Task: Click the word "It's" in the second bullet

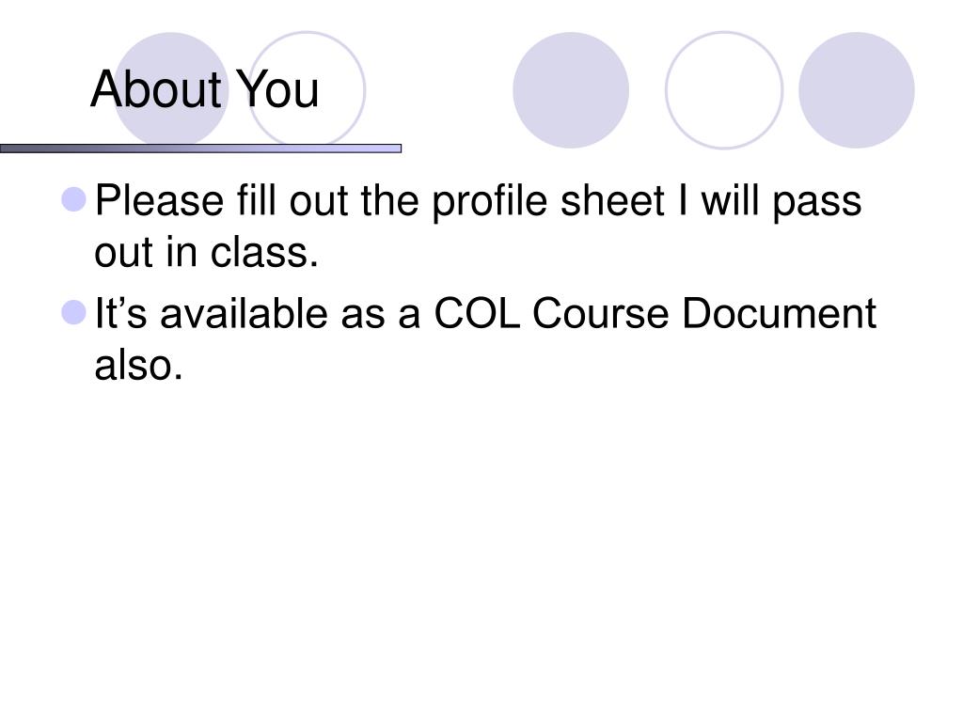Action: (x=123, y=313)
